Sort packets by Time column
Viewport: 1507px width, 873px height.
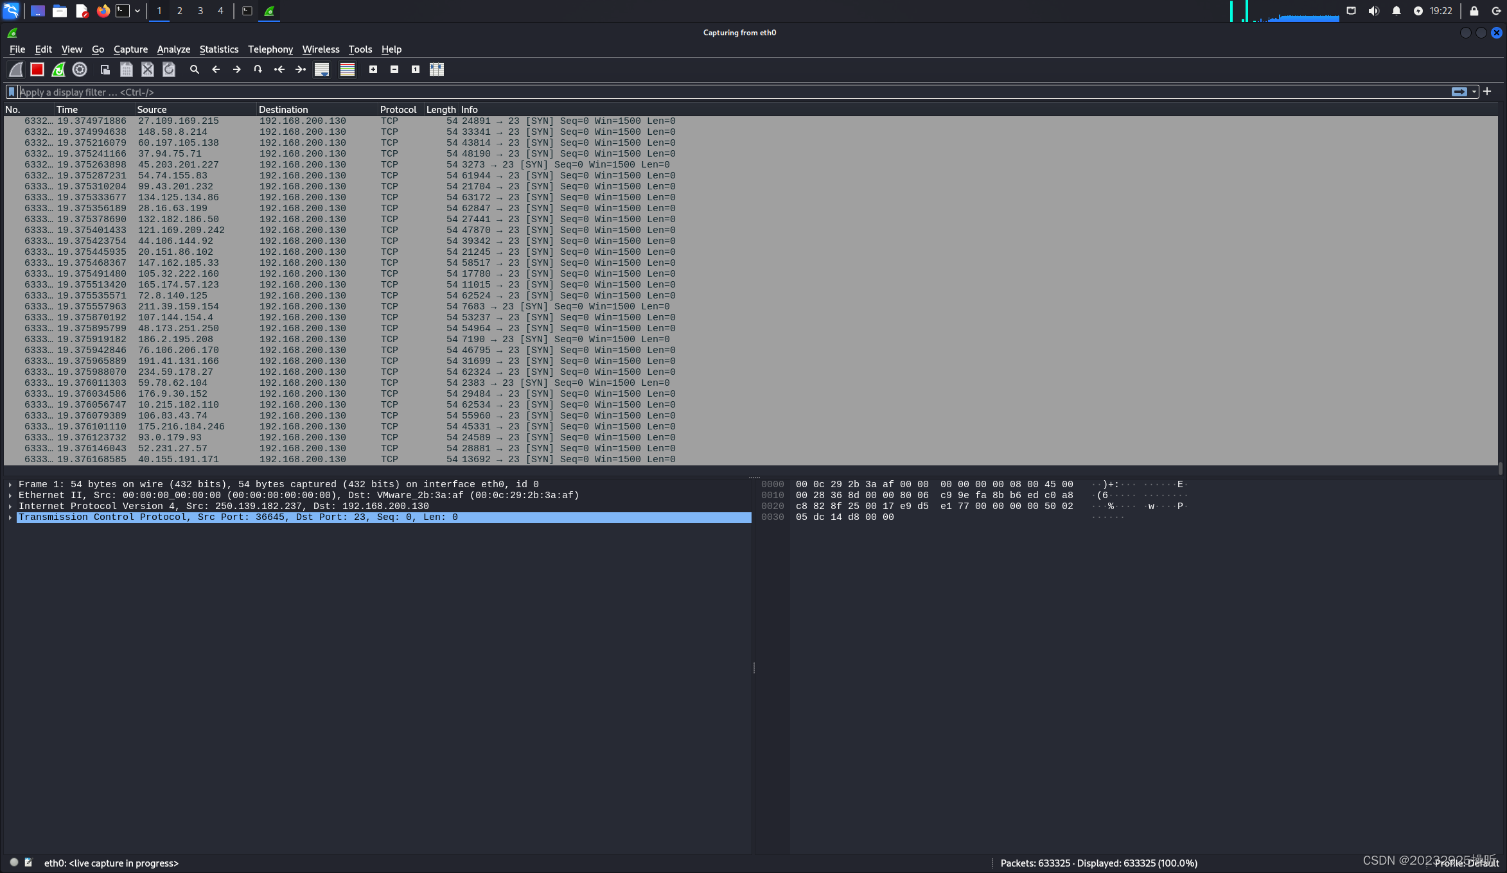(x=94, y=110)
